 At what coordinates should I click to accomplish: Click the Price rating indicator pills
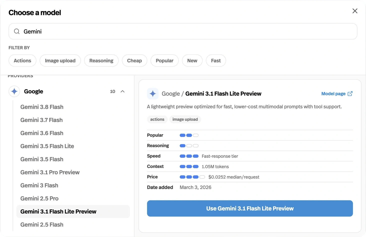click(x=192, y=177)
